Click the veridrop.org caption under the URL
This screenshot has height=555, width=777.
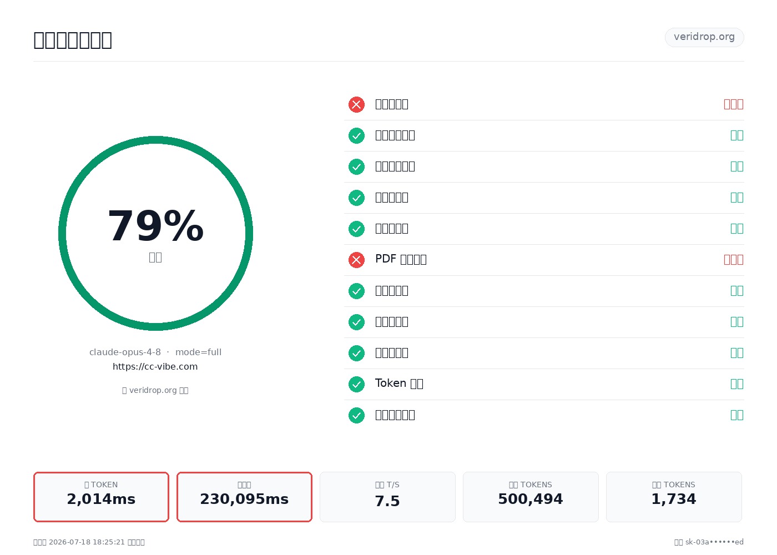[155, 390]
